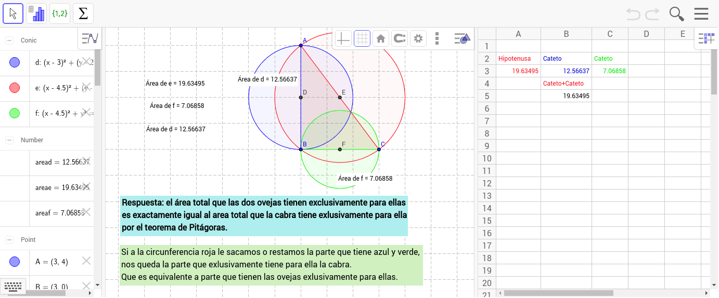Toggle visibility of conic e

[x=15, y=88]
